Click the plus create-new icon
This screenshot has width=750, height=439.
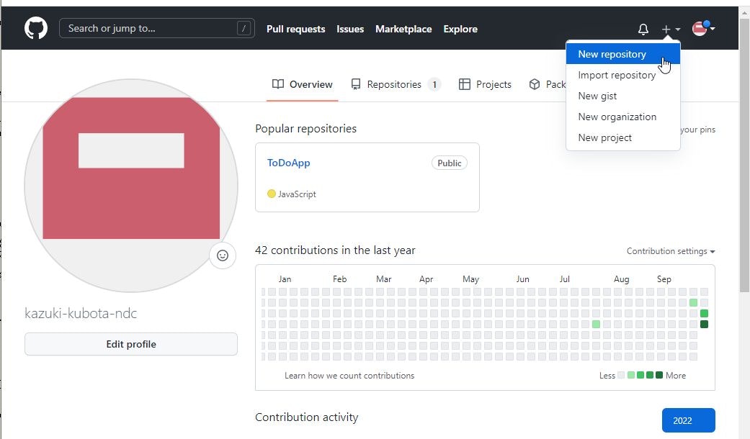click(666, 30)
